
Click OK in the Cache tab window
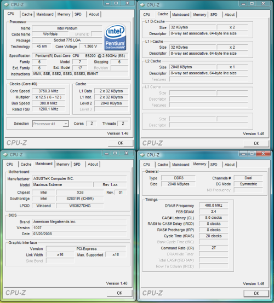[256, 143]
